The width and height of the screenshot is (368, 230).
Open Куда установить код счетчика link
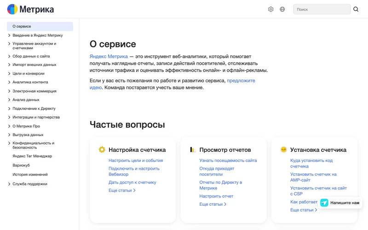point(311,163)
